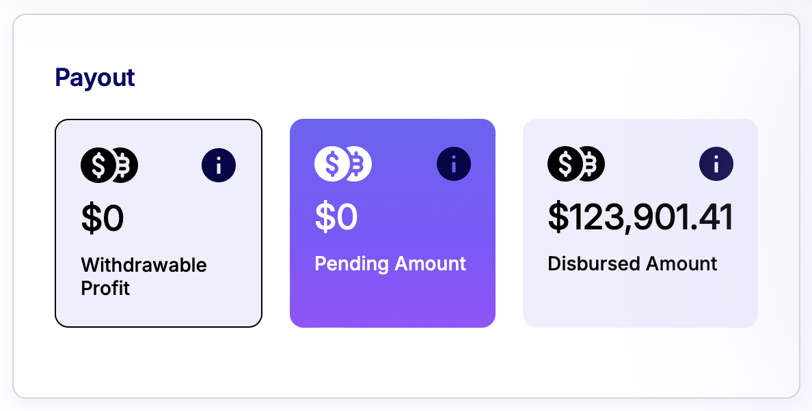Click the $0 value in Pending Amount

coord(336,217)
